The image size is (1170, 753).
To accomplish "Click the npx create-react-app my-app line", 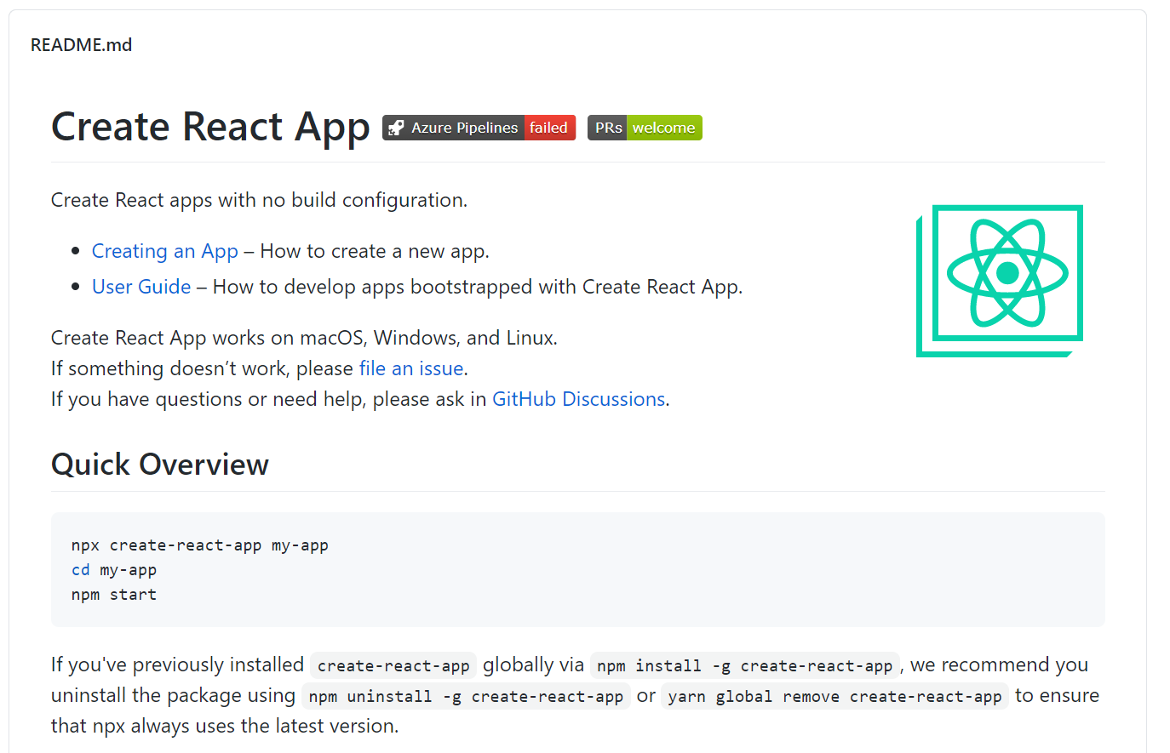I will pyautogui.click(x=200, y=545).
